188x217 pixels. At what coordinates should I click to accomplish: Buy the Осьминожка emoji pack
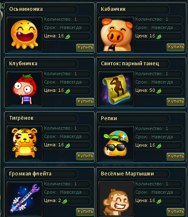(x=85, y=47)
